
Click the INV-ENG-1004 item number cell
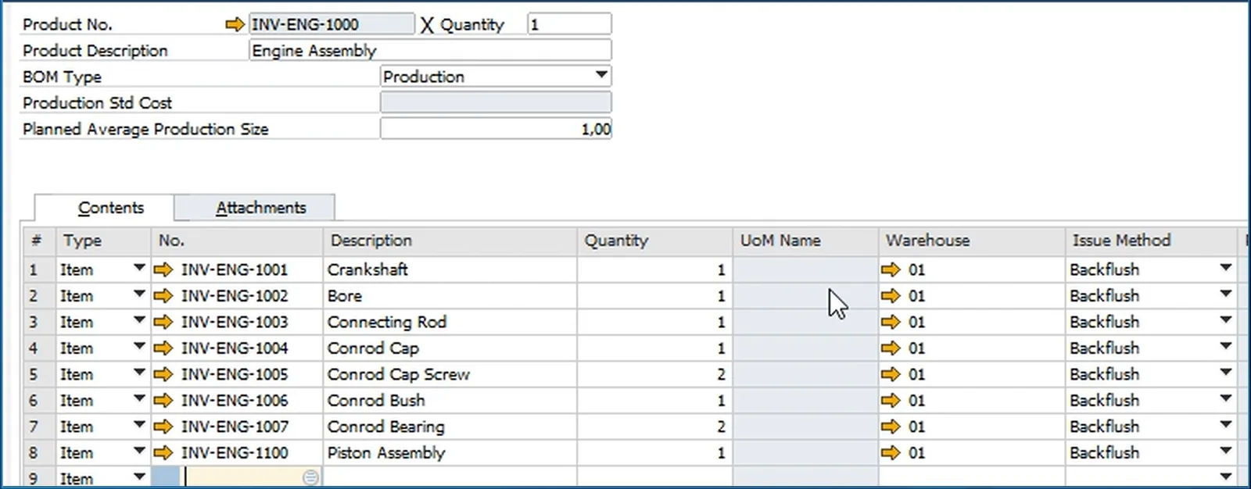[x=236, y=348]
